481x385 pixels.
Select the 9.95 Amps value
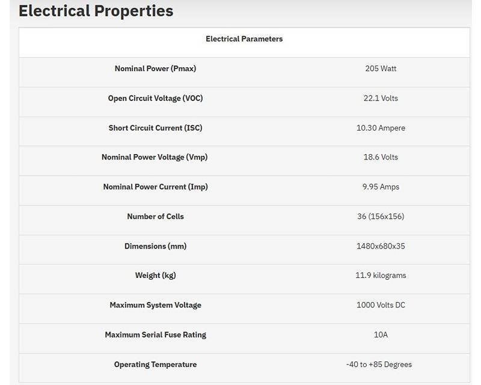(x=381, y=186)
